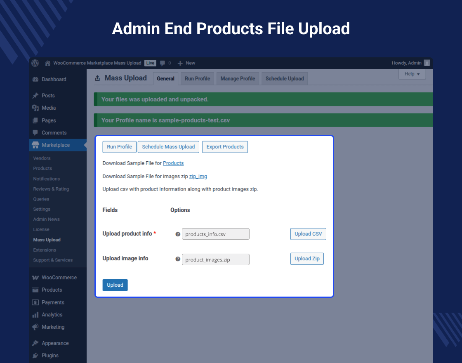
Task: Click the Comments speech icon in sidebar
Action: [x=35, y=132]
